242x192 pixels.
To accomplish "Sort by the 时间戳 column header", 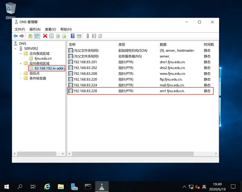I will (209, 45).
